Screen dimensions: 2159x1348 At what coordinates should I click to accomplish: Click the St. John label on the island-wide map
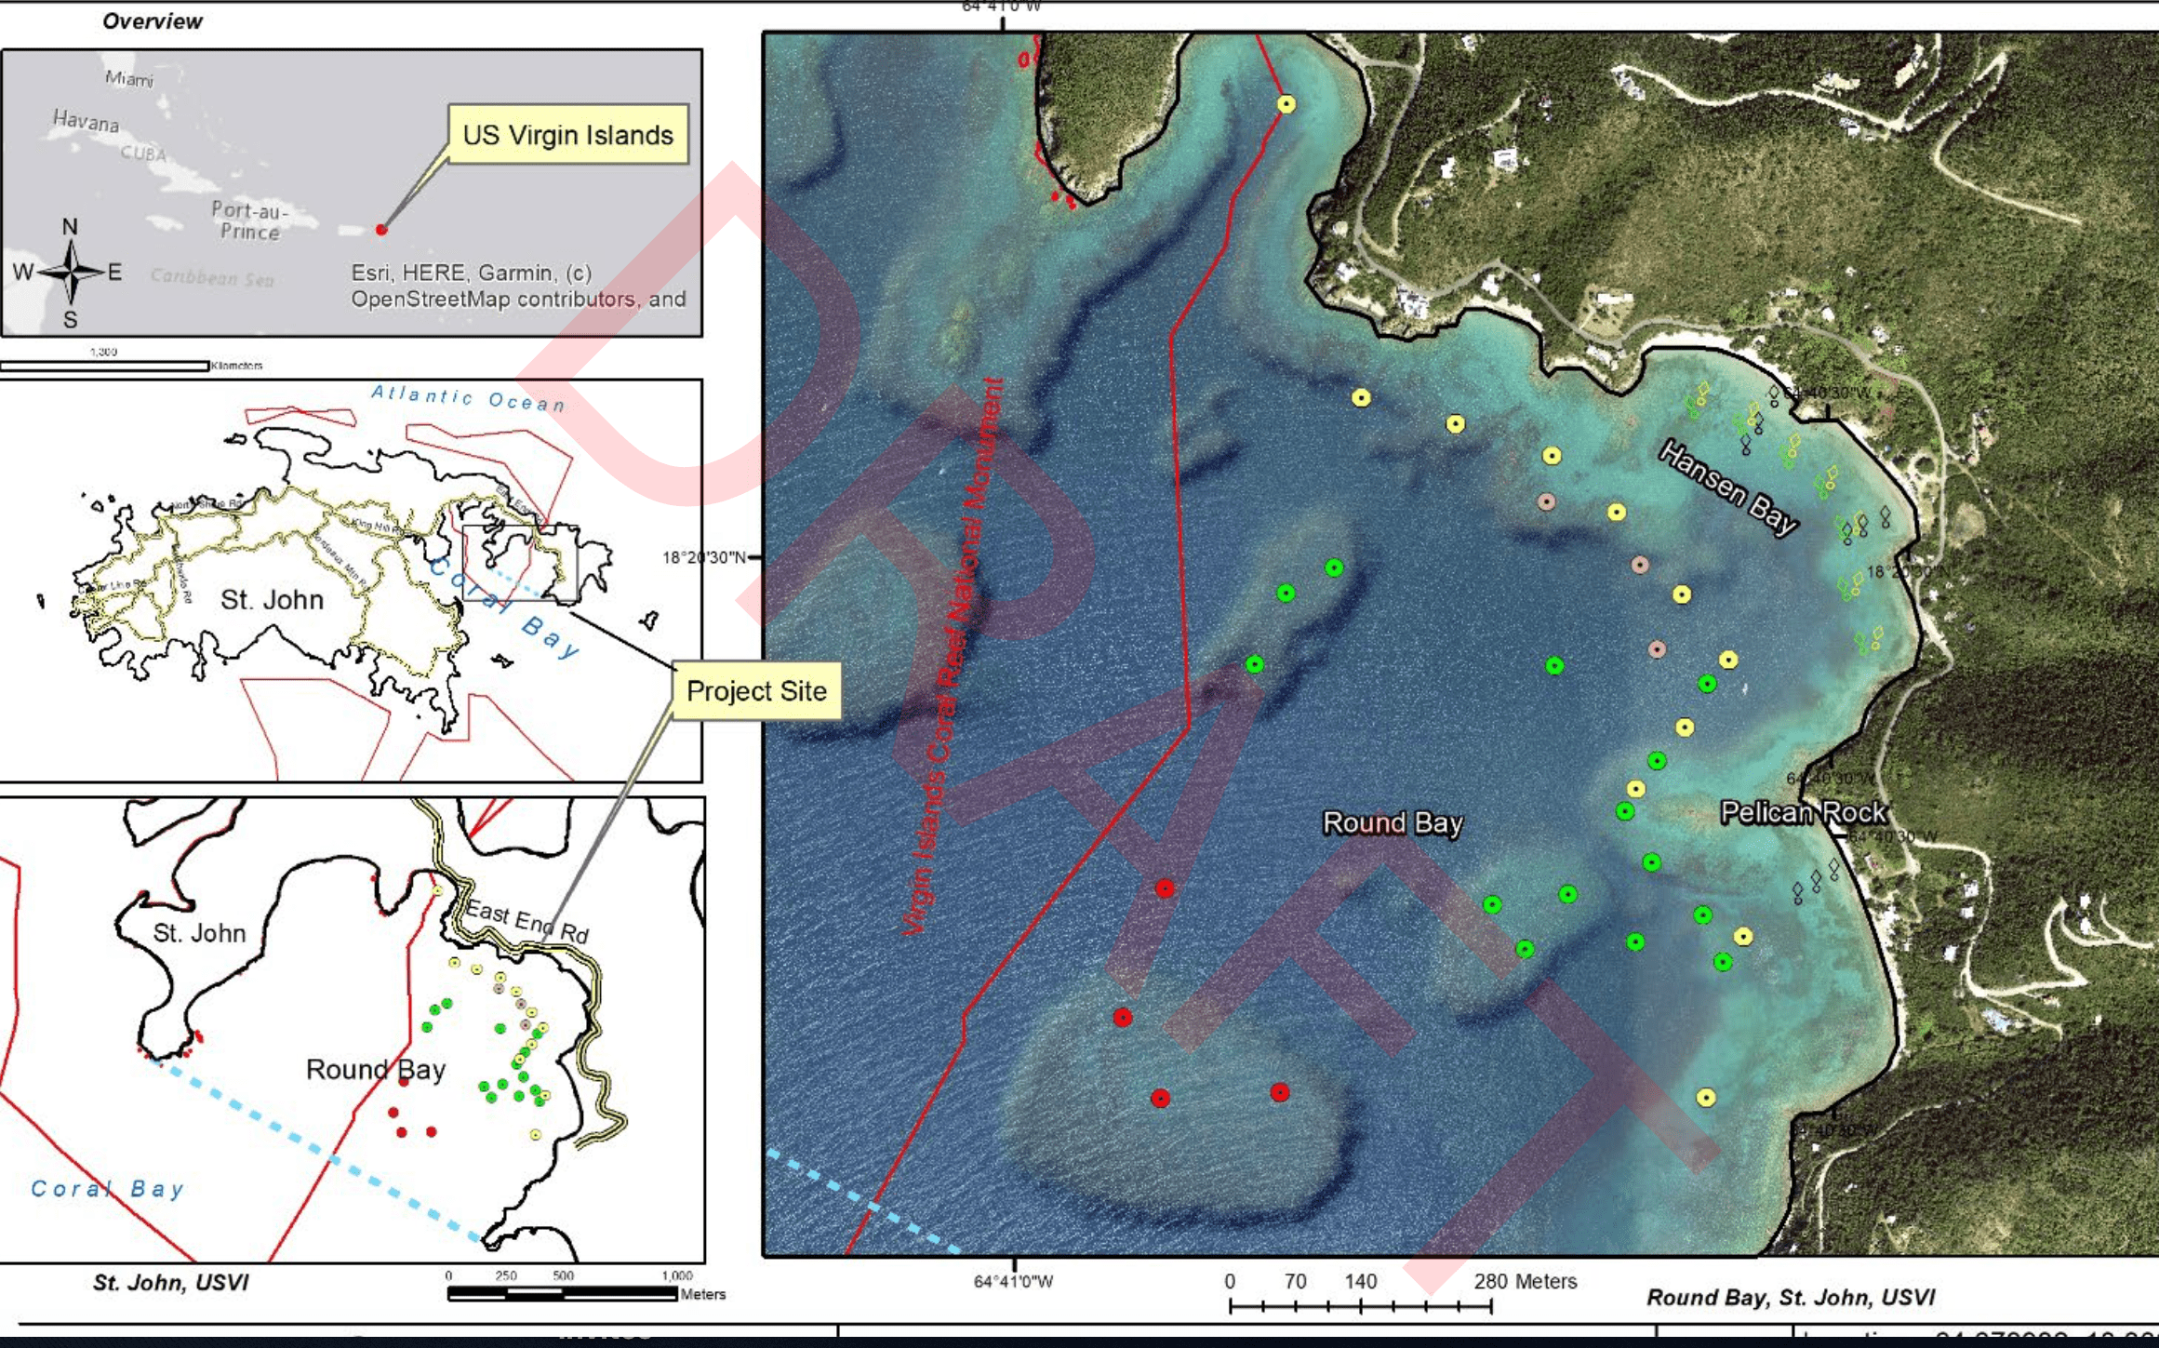coord(272,600)
